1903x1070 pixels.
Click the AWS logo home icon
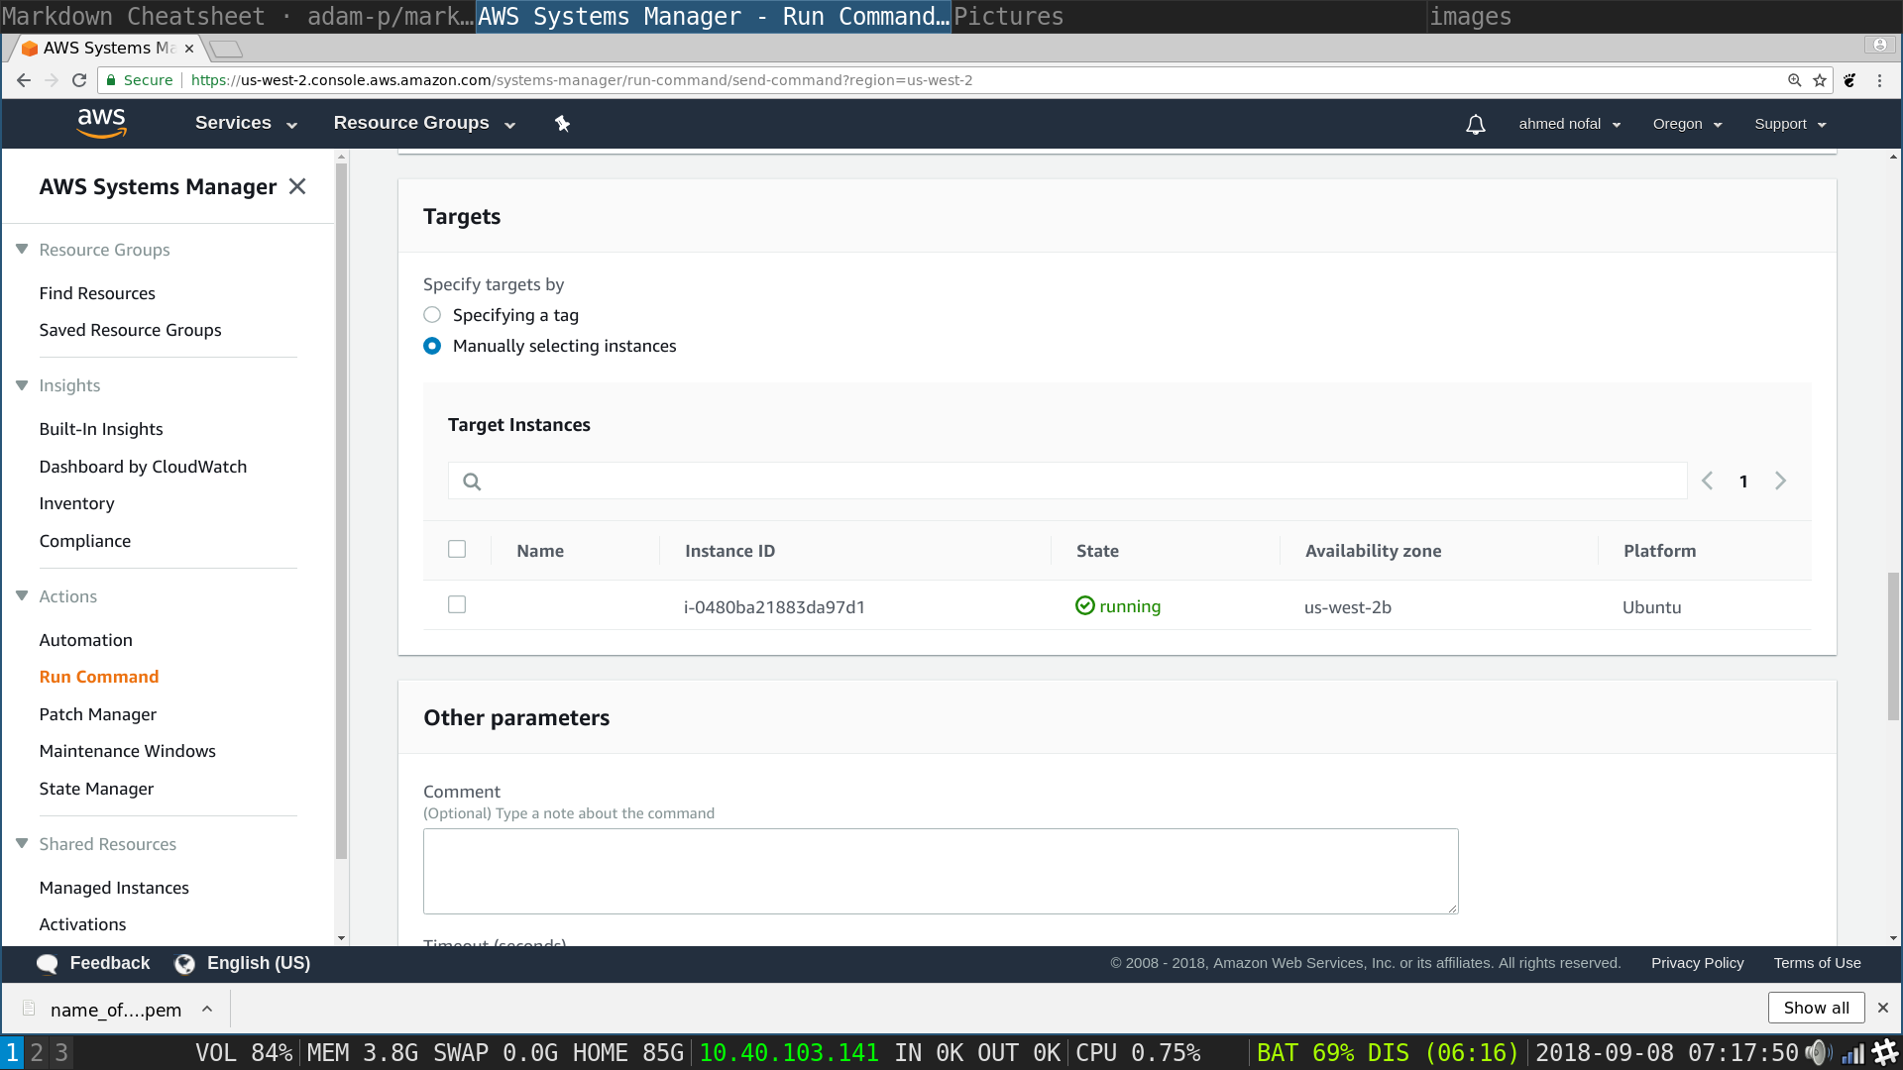tap(101, 123)
